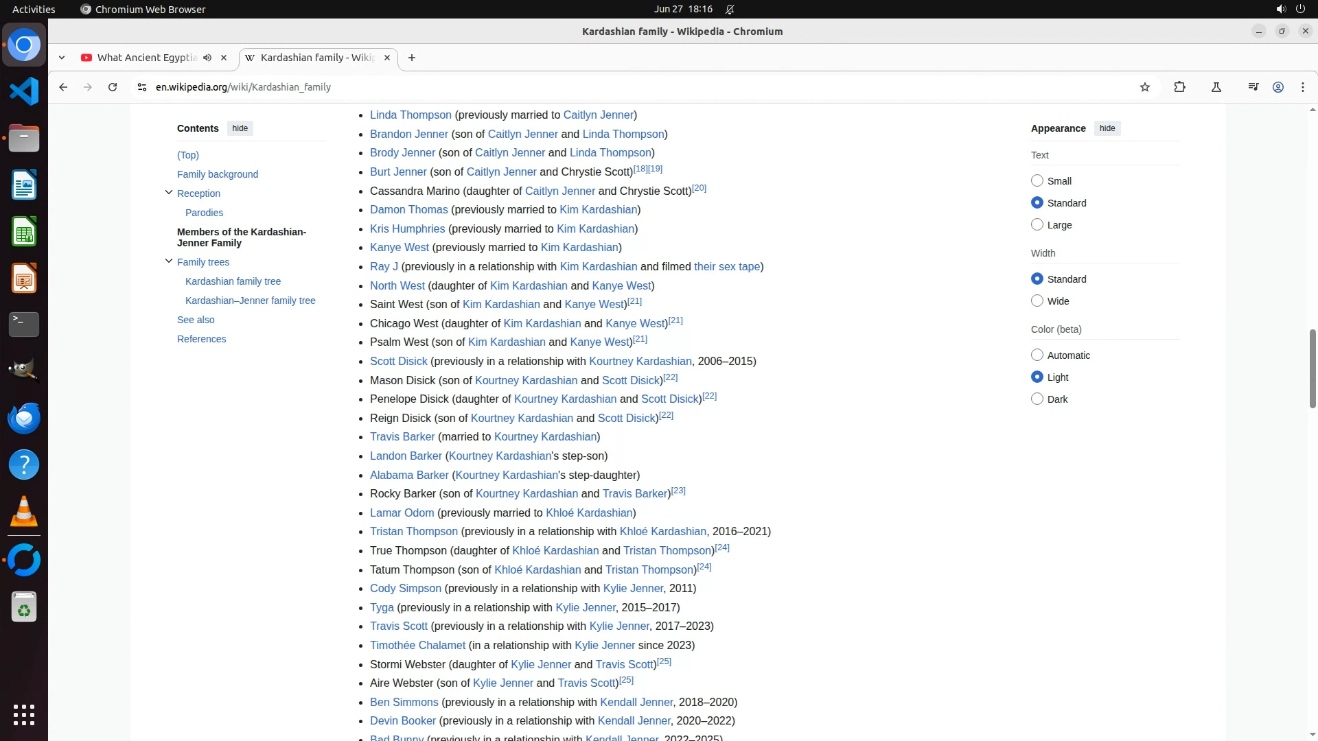
Task: Bookmark this page with the star icon
Action: click(x=1144, y=87)
